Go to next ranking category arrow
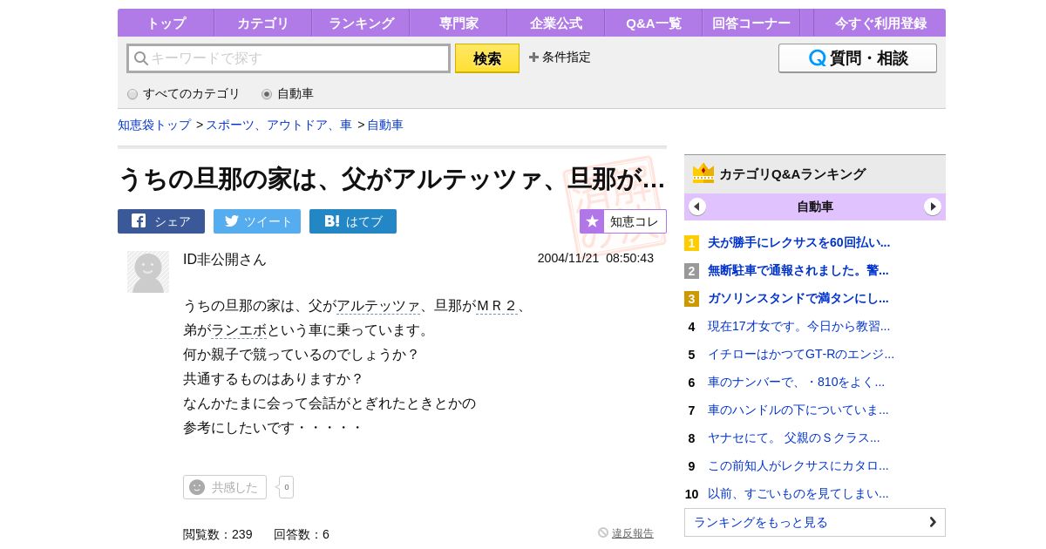The image size is (1046, 549). 933,207
